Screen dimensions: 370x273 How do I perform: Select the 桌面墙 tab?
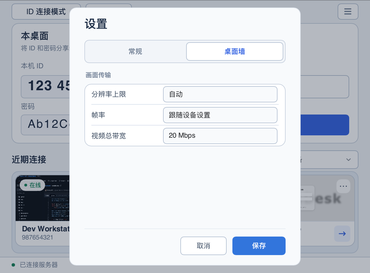(235, 51)
